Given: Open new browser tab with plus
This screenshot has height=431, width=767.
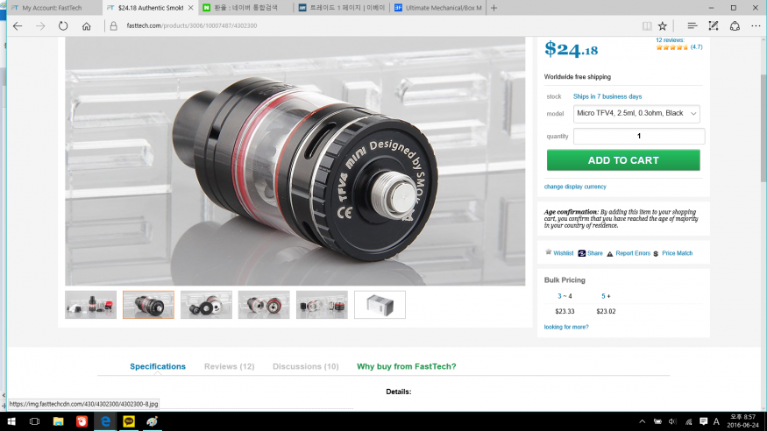Looking at the screenshot, I should [494, 7].
